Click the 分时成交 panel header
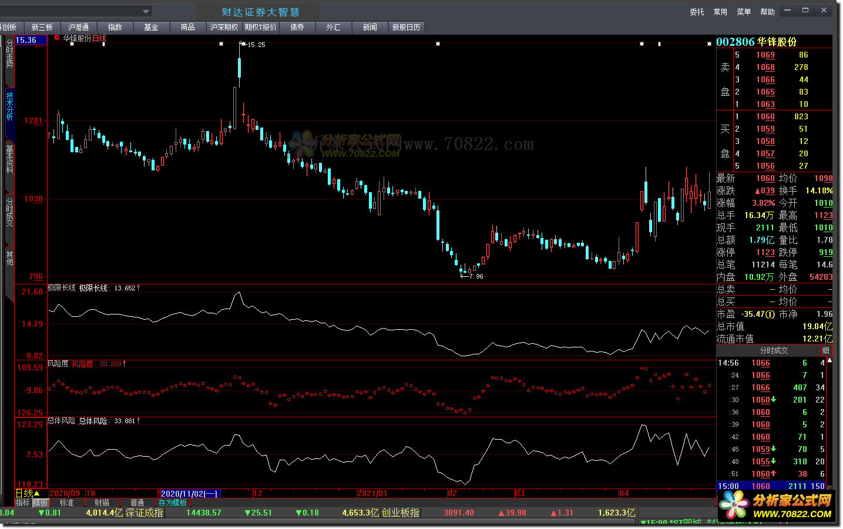843x529 pixels. coord(774,350)
